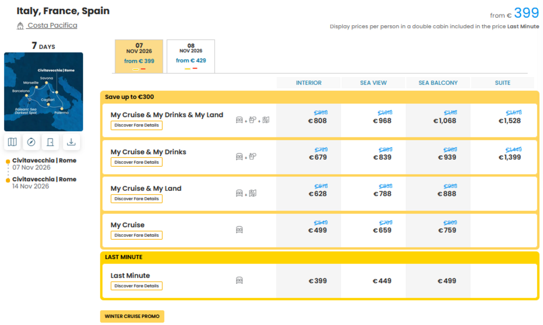This screenshot has height=325, width=543.
Task: Discover Fare Details for My Cruise & My Drinks & My Land
Action: coord(137,125)
